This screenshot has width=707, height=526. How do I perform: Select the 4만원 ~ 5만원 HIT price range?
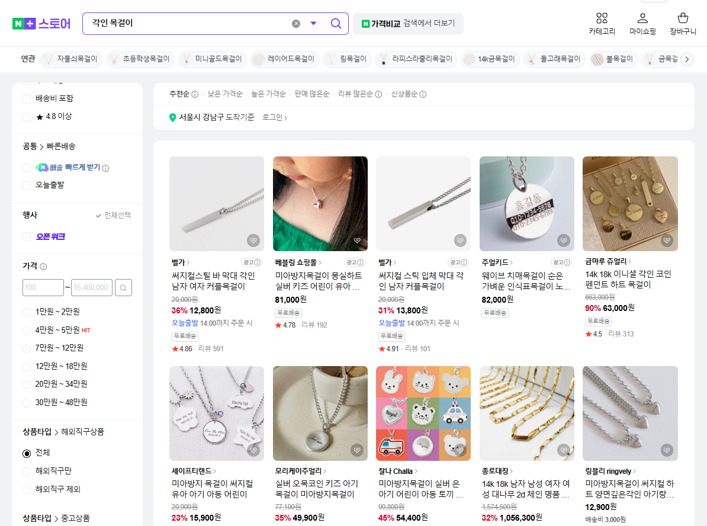[x=27, y=330]
